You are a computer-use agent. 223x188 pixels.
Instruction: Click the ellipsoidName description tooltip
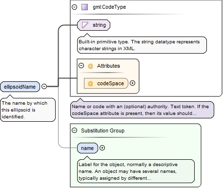point(28,110)
